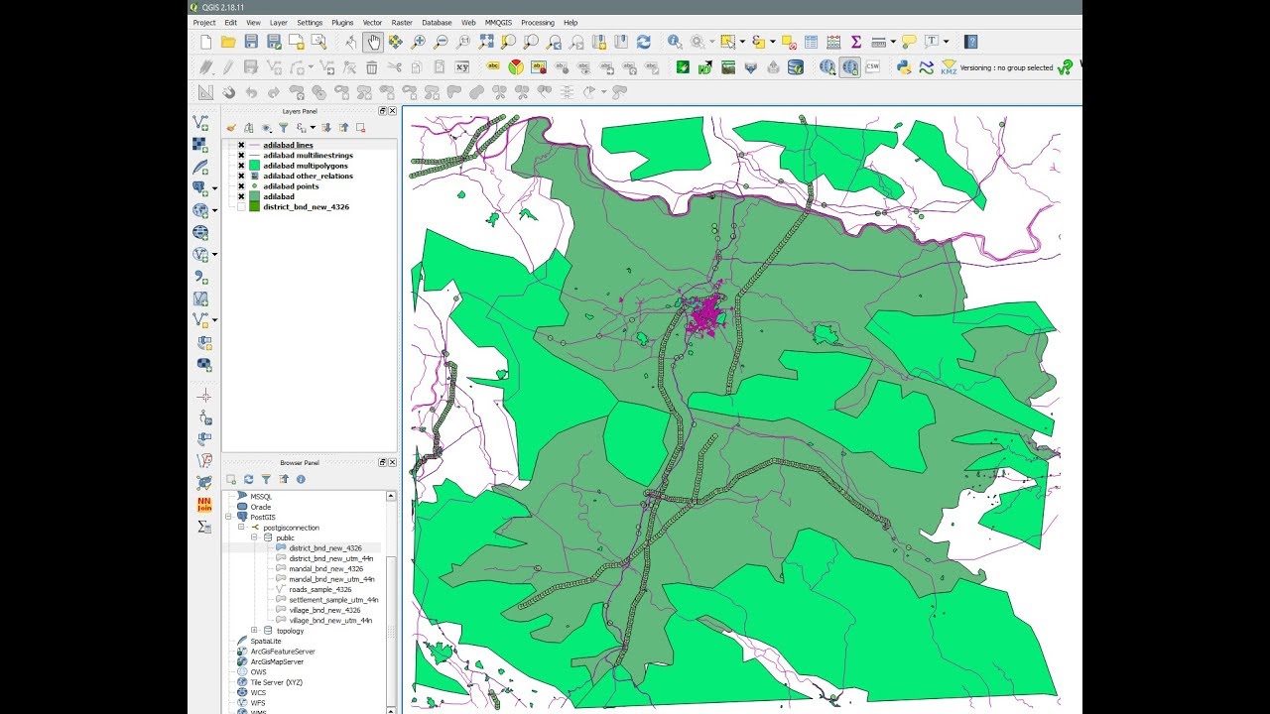1270x714 pixels.
Task: Click the adilabad multipolygons green color swatch
Action: click(255, 166)
